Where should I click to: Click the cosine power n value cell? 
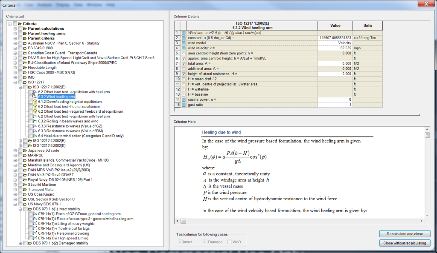[x=335, y=99]
